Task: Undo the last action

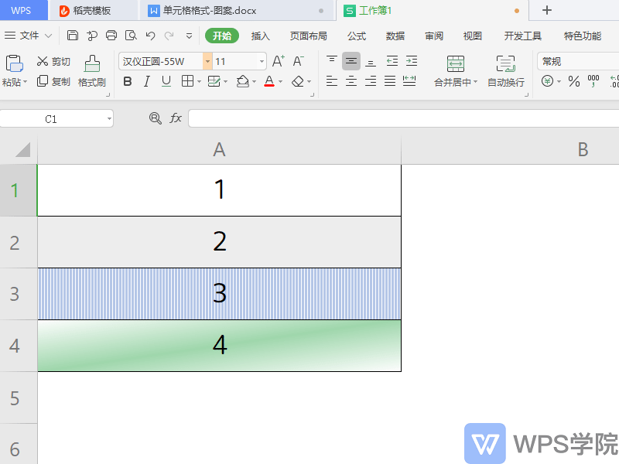Action: coord(150,36)
